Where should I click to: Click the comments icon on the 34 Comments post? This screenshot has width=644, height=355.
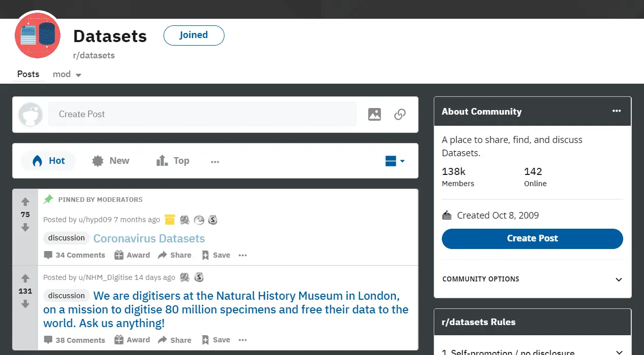coord(48,255)
